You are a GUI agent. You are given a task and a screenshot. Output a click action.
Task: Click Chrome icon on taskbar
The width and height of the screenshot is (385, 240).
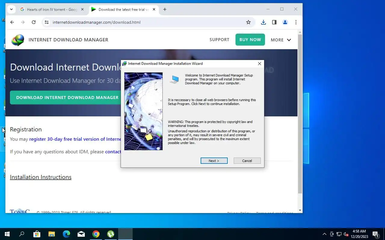96,234
